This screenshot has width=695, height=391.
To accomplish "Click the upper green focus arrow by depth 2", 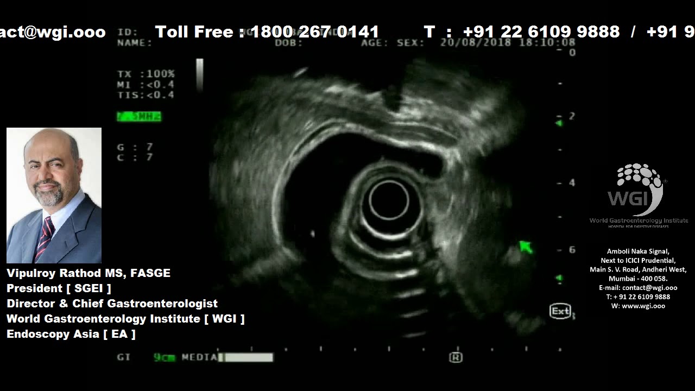I will [x=559, y=123].
